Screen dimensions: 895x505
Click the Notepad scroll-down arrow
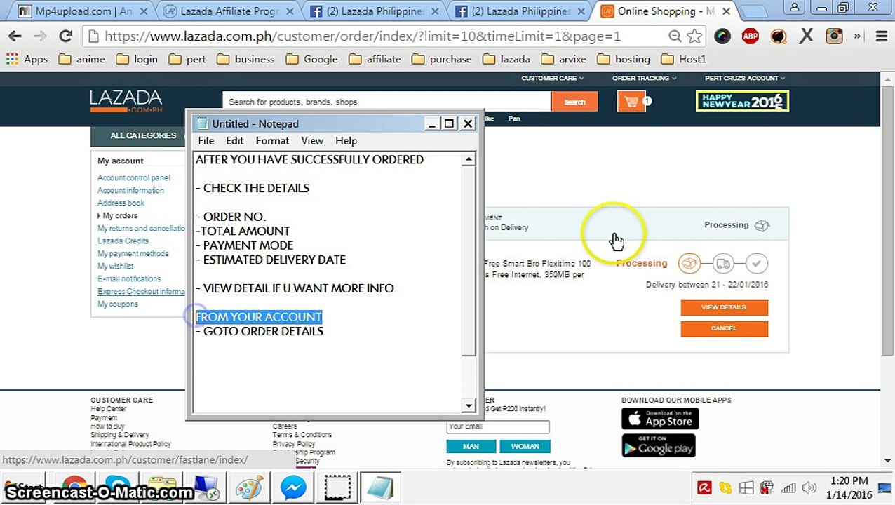[x=469, y=405]
